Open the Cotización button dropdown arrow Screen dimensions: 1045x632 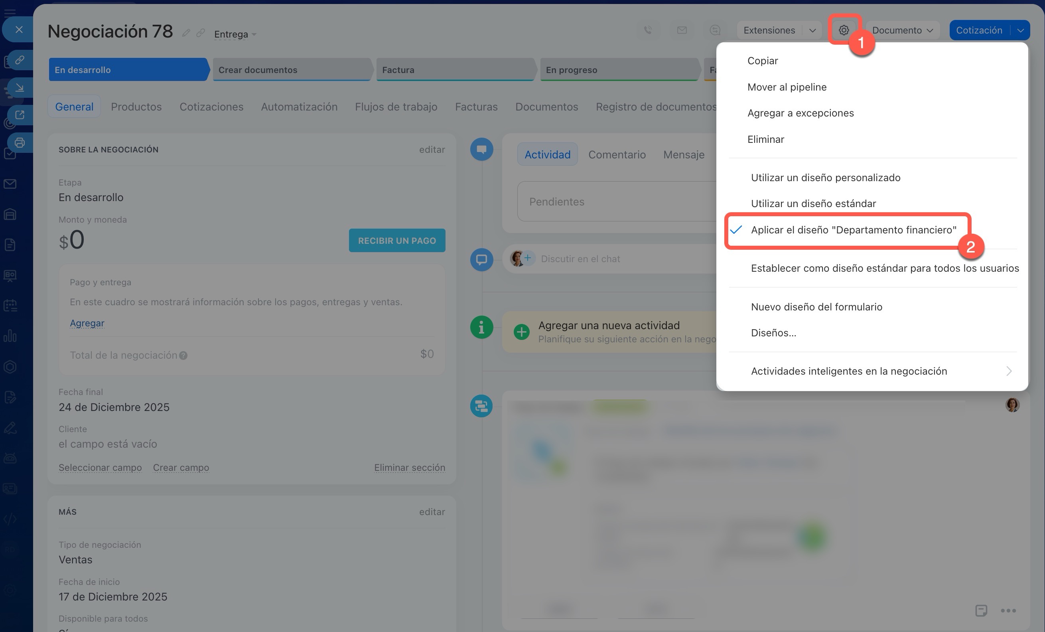[1020, 30]
